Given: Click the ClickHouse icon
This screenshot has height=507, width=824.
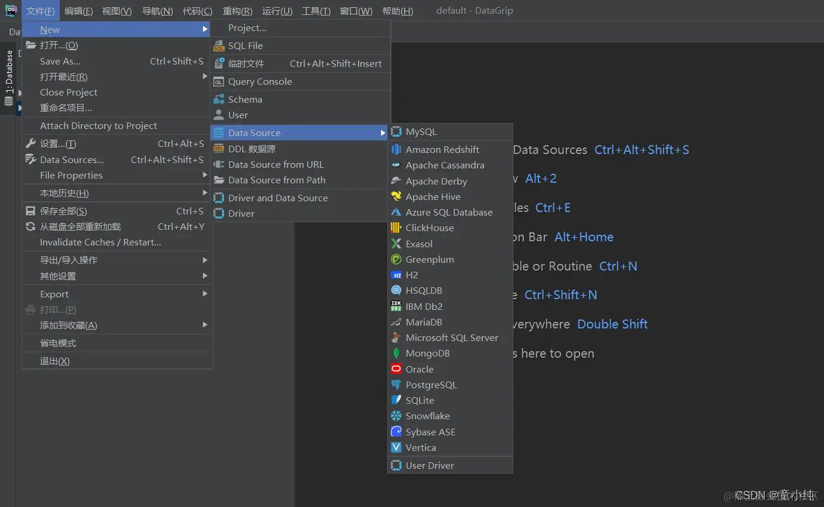Looking at the screenshot, I should pos(396,228).
